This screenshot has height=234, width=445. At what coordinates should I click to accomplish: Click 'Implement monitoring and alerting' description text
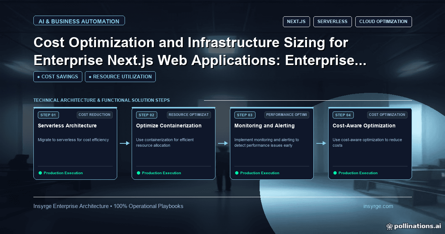click(x=267, y=143)
